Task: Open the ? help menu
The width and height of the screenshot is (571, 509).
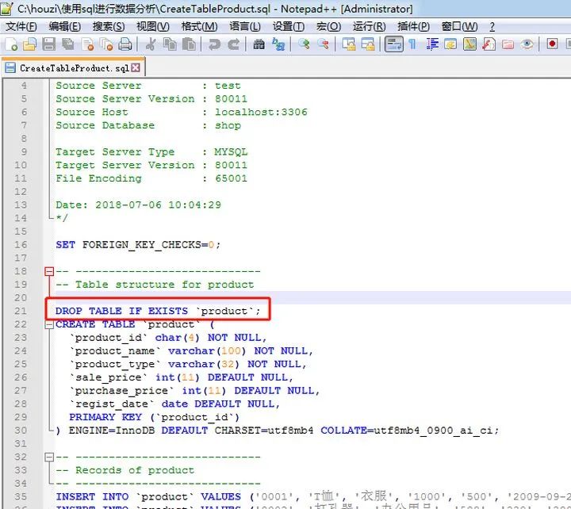Action: [492, 27]
